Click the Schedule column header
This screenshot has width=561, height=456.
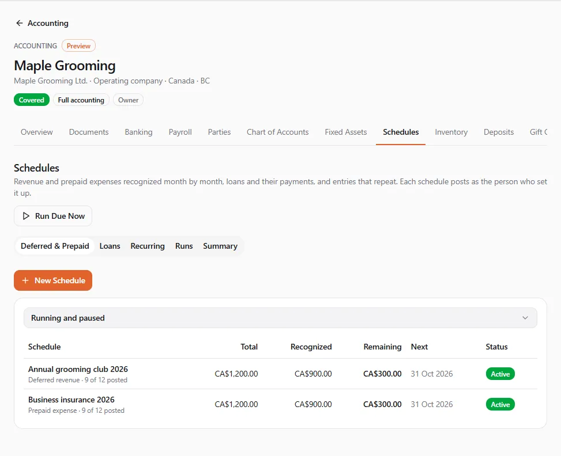[44, 347]
